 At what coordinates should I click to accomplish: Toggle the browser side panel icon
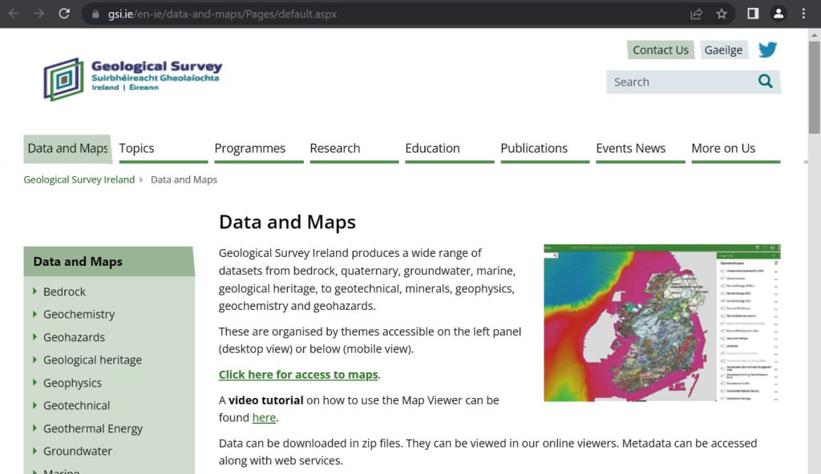pyautogui.click(x=753, y=14)
